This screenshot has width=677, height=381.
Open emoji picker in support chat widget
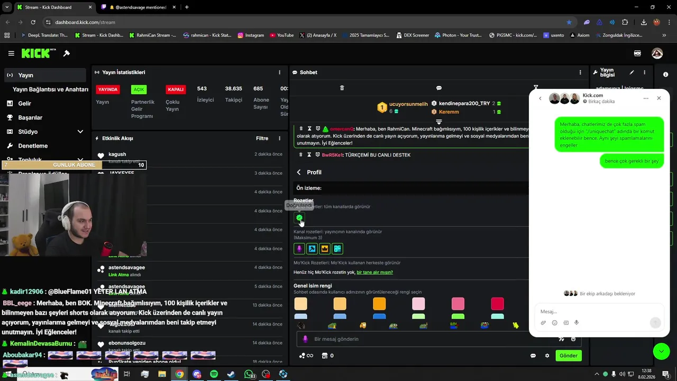tap(554, 323)
